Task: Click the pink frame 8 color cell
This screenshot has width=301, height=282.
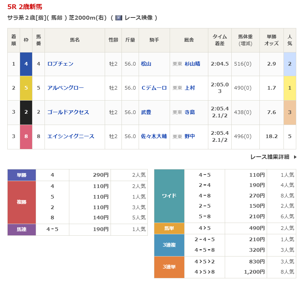Action: pyautogui.click(x=26, y=136)
